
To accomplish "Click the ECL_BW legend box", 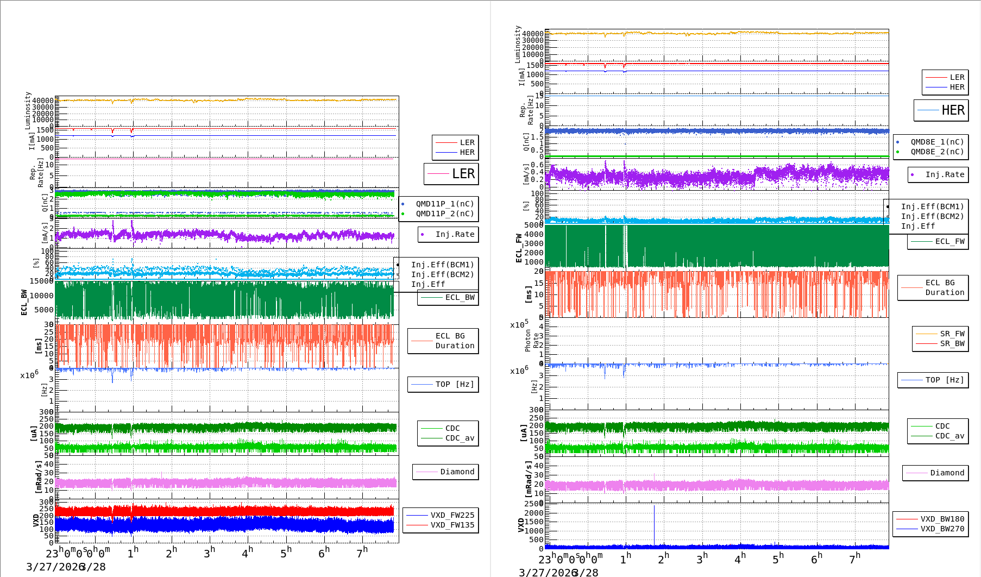I will (x=448, y=298).
